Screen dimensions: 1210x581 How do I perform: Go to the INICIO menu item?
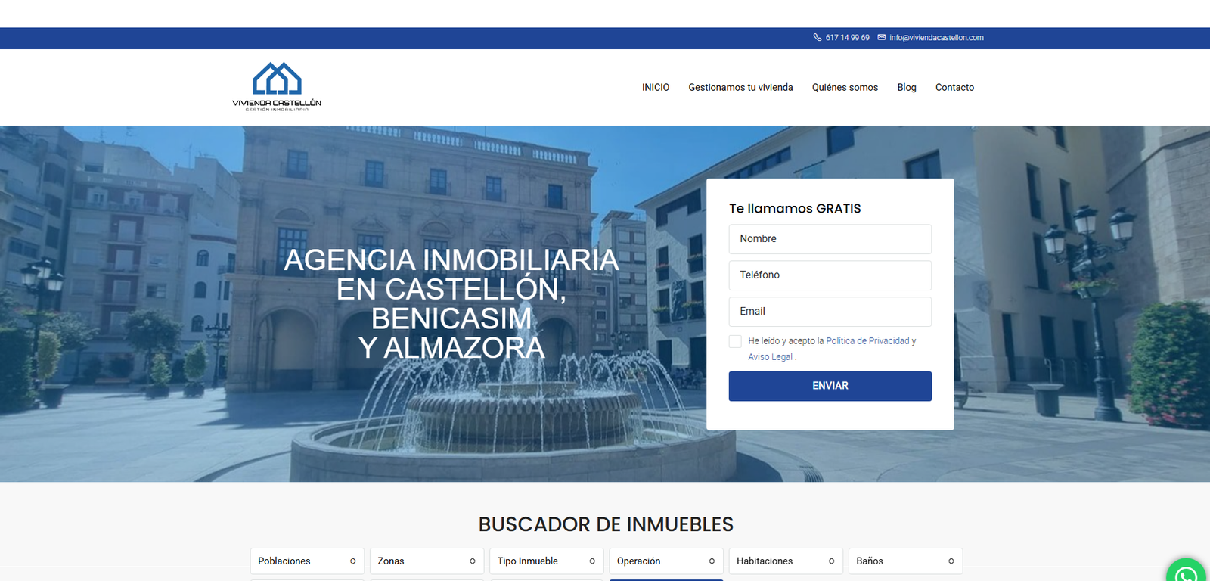656,87
